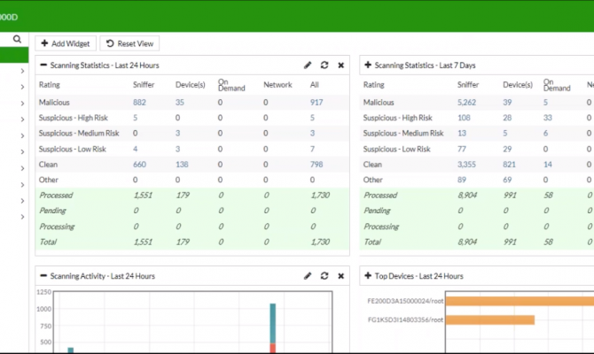Open 7-day Other Sniffer count 89
The width and height of the screenshot is (594, 354).
462,180
